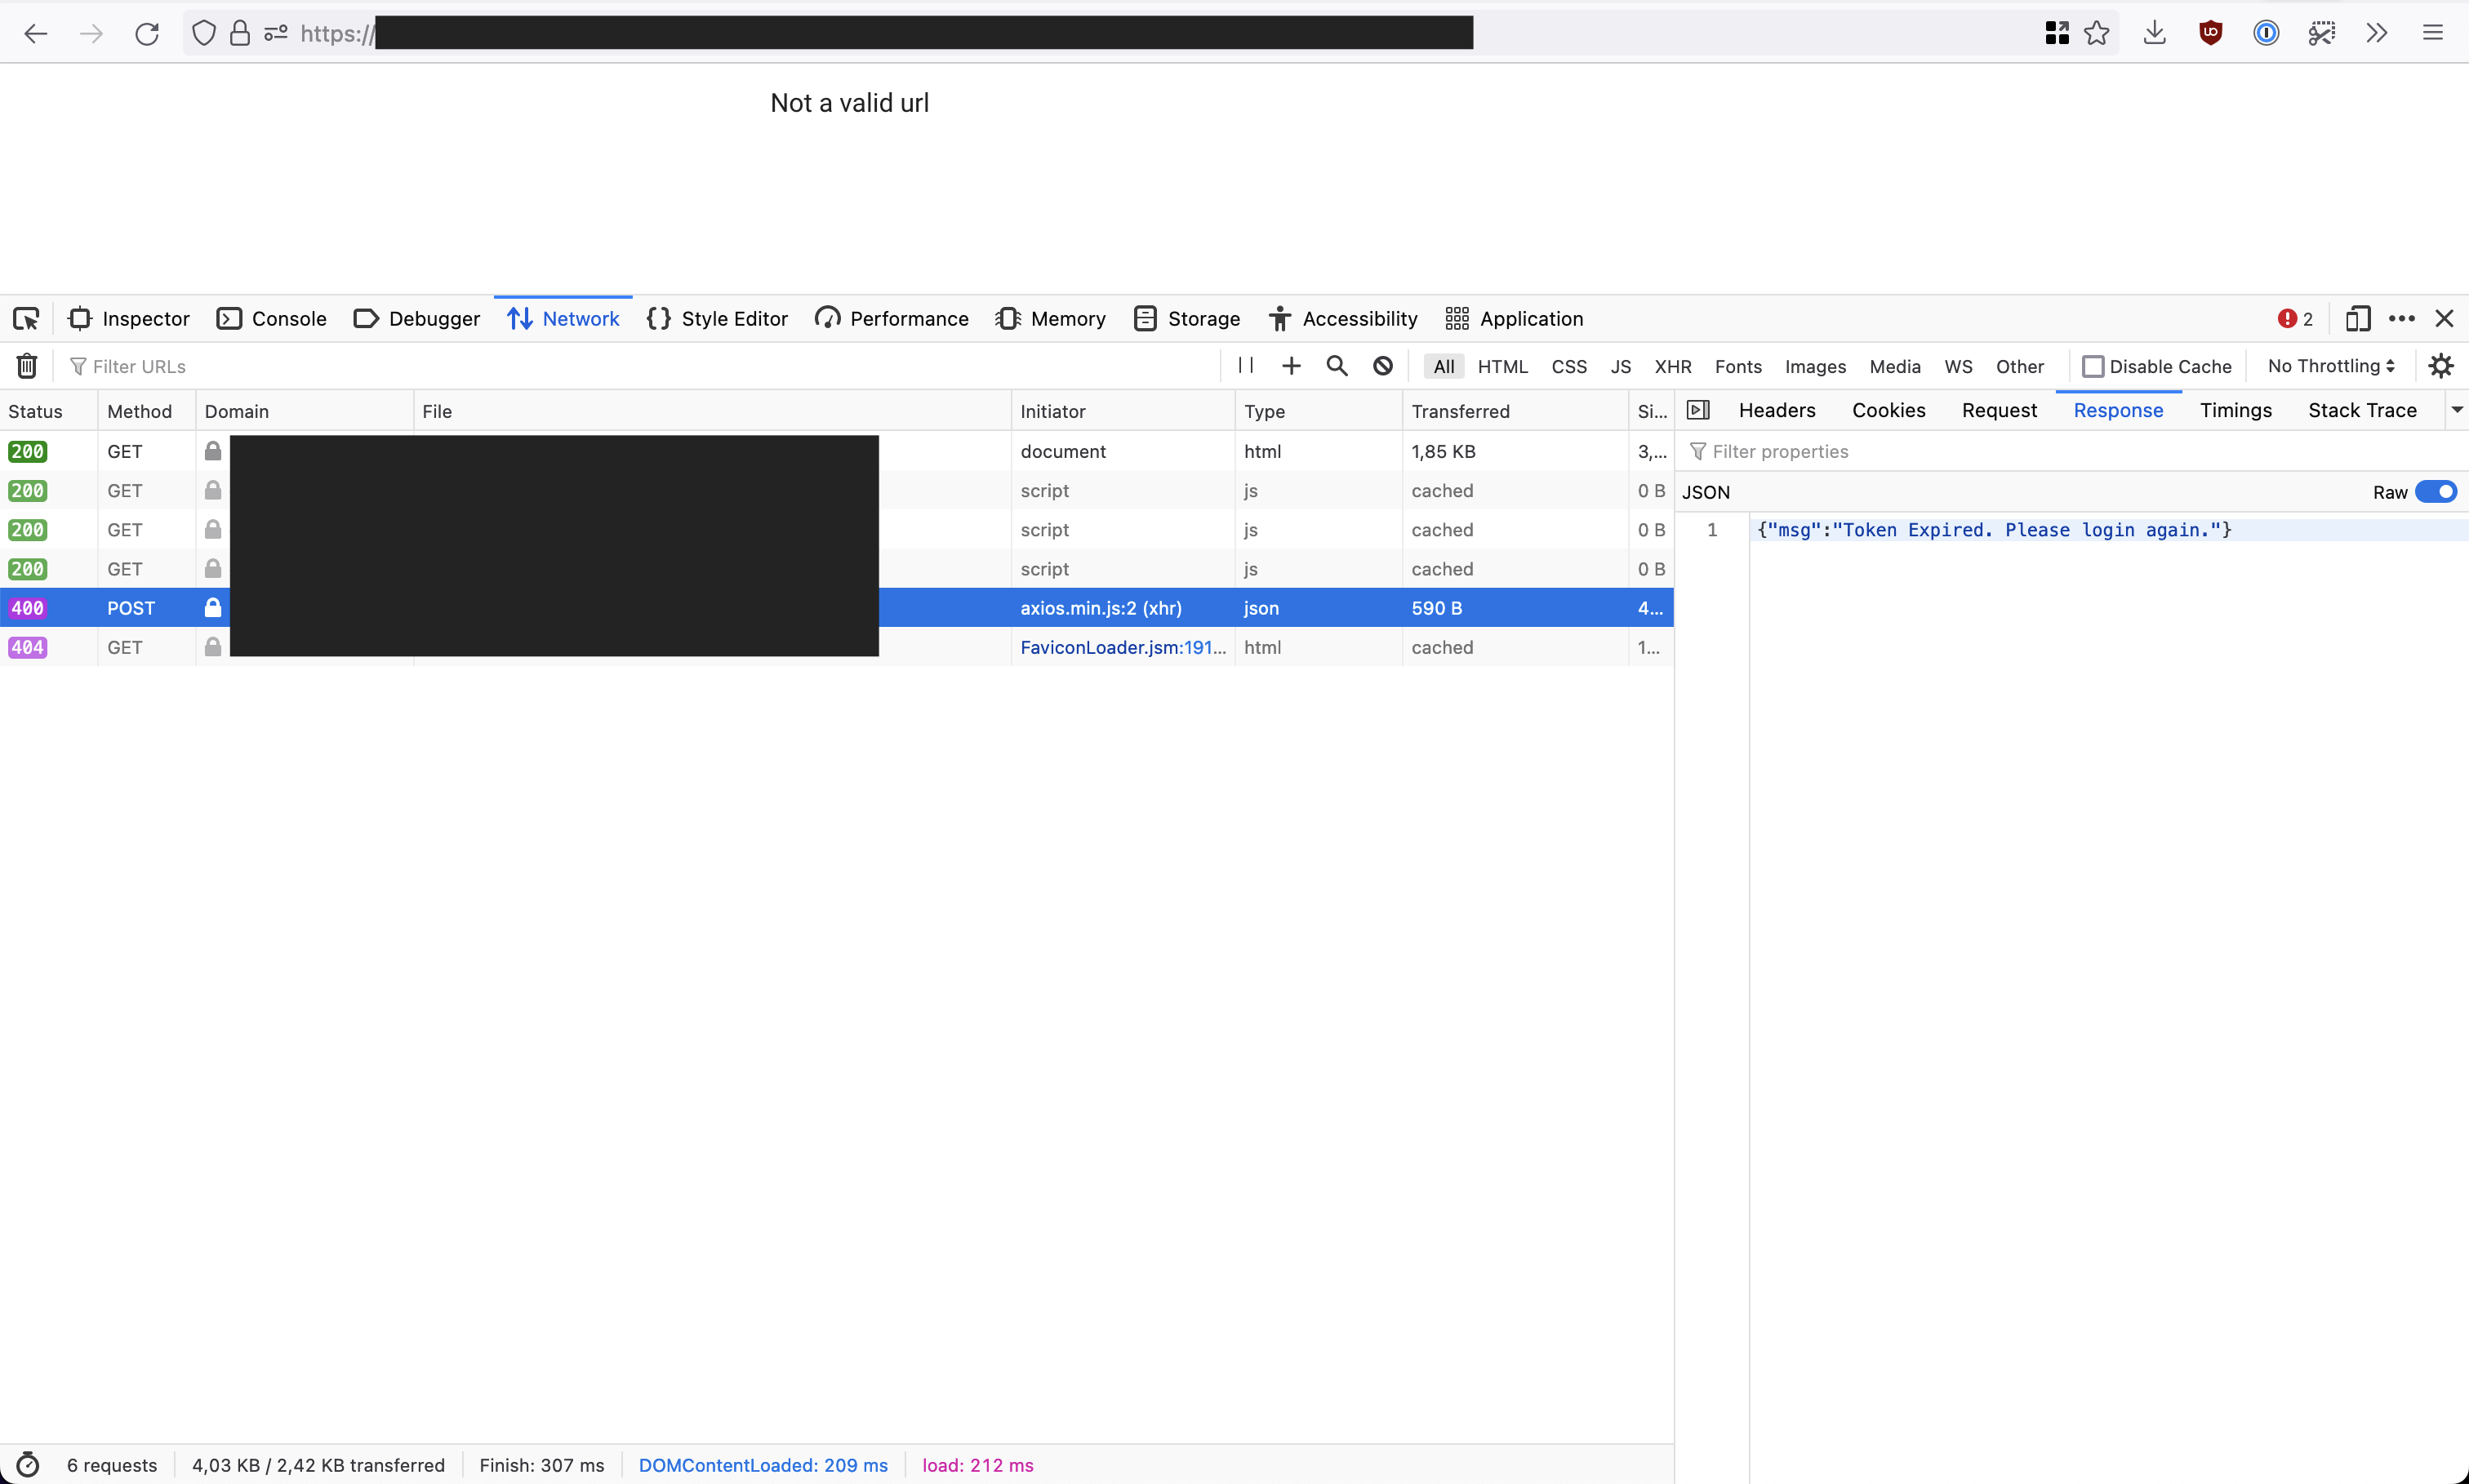Expand the hidden panels chevron next to Stack Trace
Screen dimensions: 2469x1484
[2457, 410]
